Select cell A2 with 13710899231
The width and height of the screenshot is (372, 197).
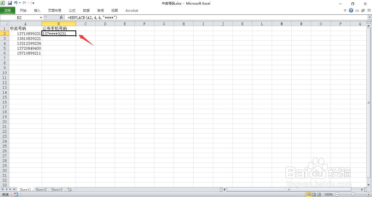tap(25, 33)
